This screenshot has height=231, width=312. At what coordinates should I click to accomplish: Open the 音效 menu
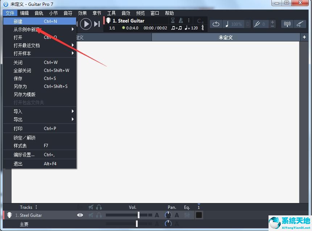point(126,13)
